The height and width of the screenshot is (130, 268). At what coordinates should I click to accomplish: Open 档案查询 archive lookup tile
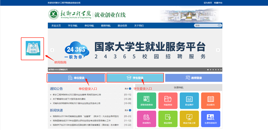pos(168,101)
